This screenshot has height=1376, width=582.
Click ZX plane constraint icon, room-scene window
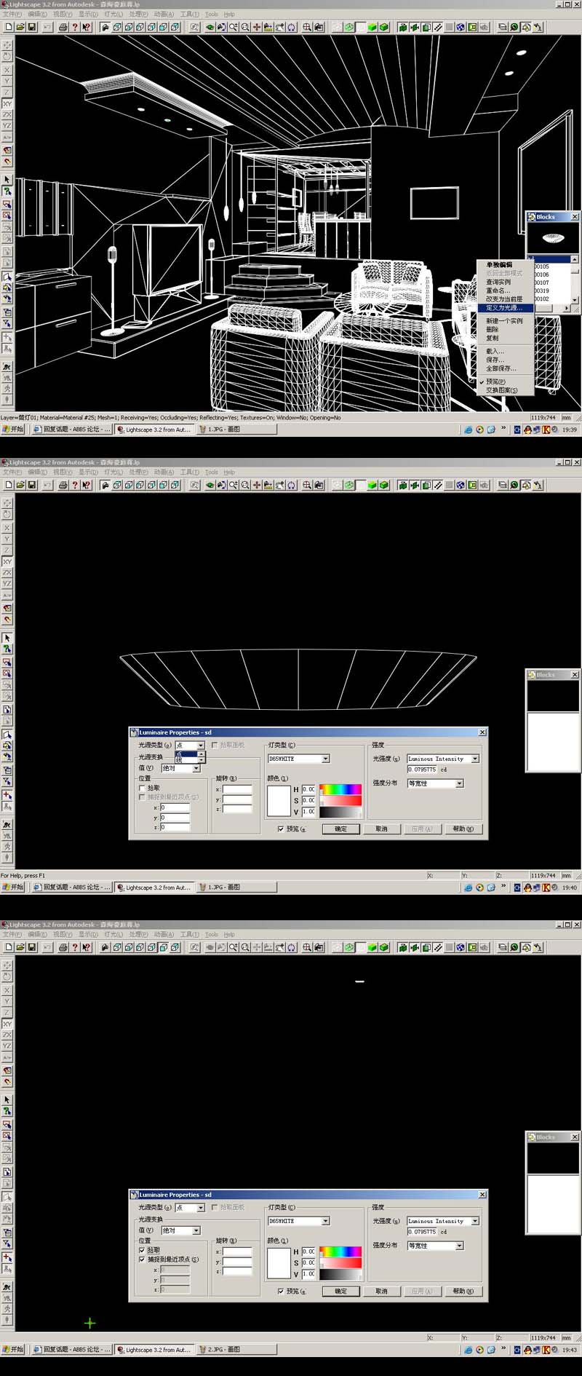pos(7,114)
